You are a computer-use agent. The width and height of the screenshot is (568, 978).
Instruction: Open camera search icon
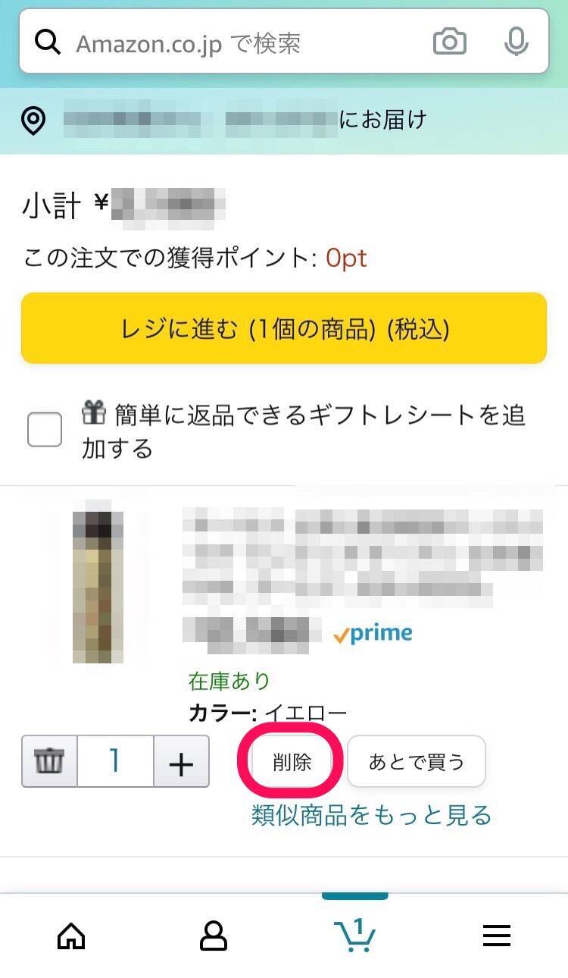tap(449, 42)
